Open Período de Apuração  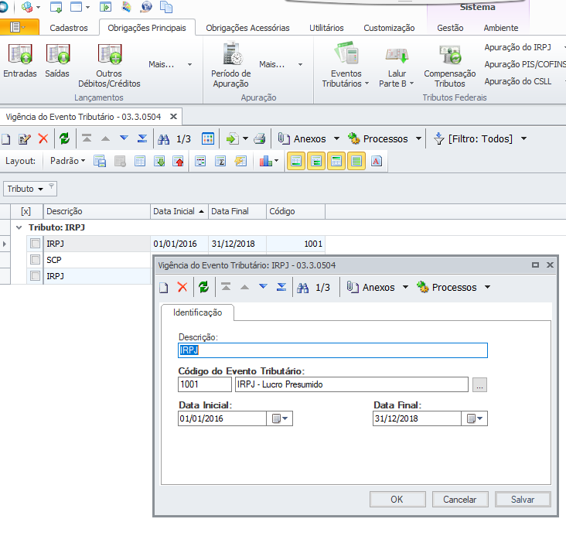tap(231, 65)
